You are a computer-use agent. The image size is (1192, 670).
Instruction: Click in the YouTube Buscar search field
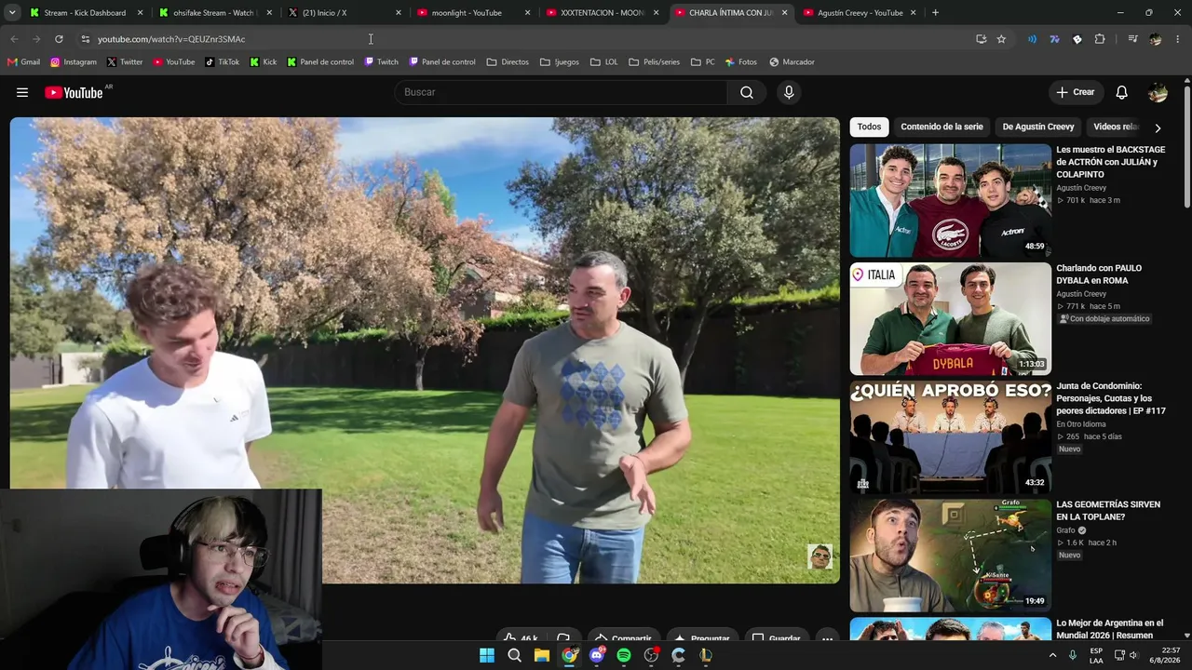562,92
